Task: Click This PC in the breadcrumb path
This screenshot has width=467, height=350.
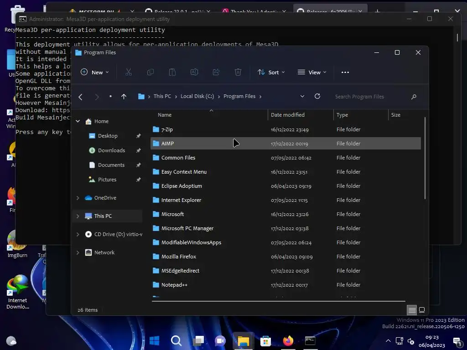Action: [162, 96]
